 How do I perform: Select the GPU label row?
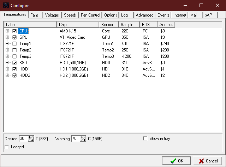click(23, 37)
